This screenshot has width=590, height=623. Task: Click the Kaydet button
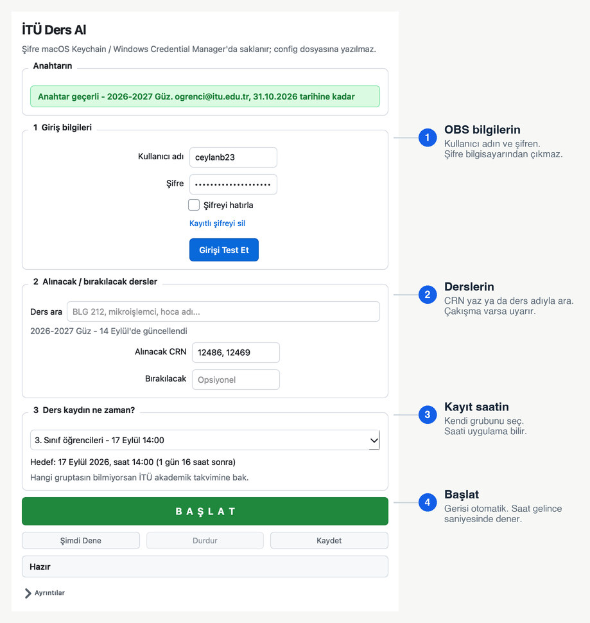point(329,540)
